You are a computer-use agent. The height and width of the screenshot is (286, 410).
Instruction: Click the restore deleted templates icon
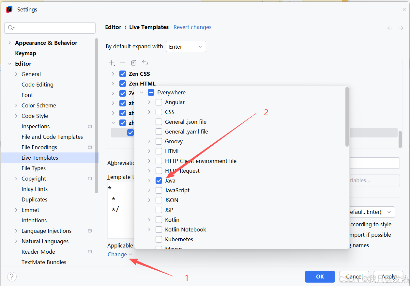coord(145,63)
